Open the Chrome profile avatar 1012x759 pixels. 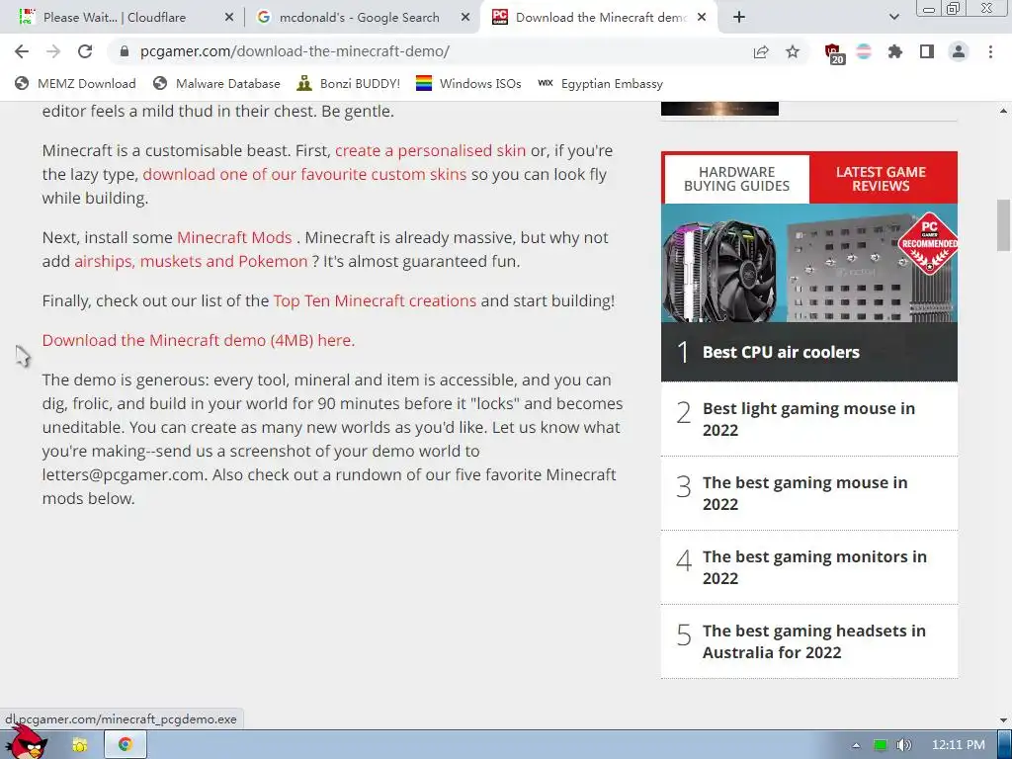point(959,51)
